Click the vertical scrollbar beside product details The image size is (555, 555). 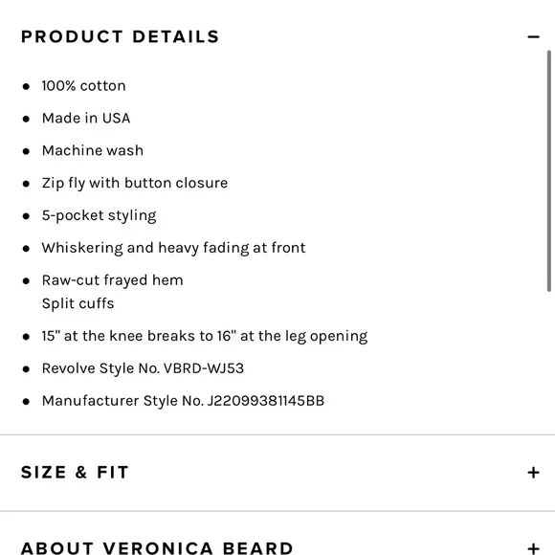pos(549,171)
